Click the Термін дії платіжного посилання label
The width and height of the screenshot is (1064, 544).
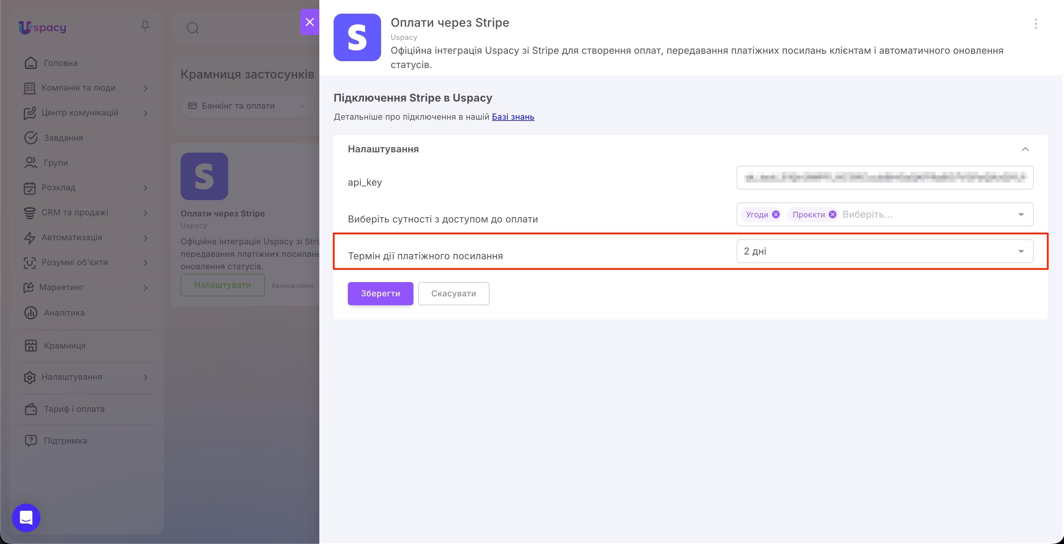425,256
